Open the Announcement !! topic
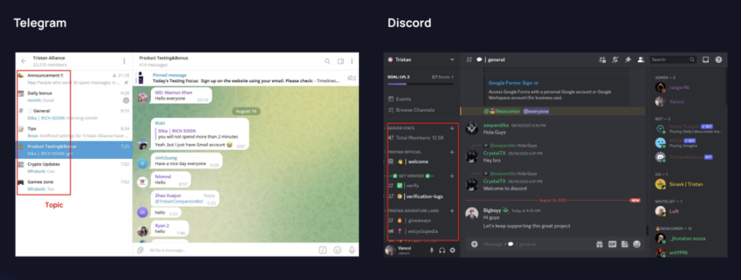The width and height of the screenshot is (741, 280). pos(74,78)
